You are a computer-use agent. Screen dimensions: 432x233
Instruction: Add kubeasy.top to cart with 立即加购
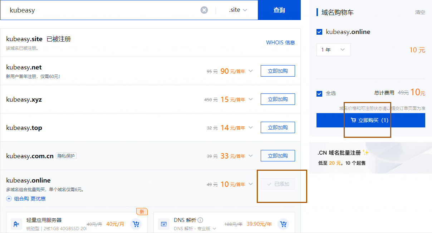click(x=278, y=127)
